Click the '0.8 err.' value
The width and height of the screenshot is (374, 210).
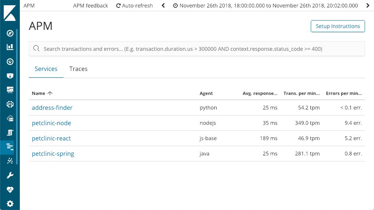353,154
